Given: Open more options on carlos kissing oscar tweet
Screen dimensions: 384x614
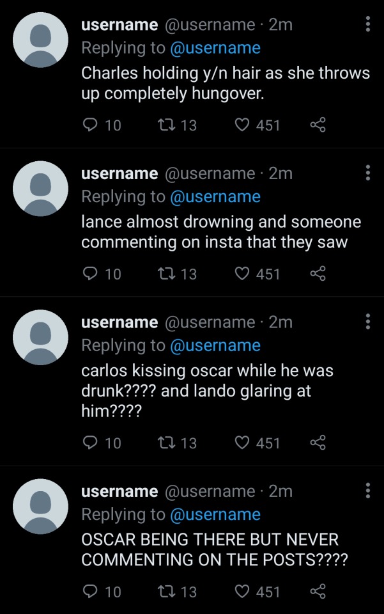Looking at the screenshot, I should [367, 322].
